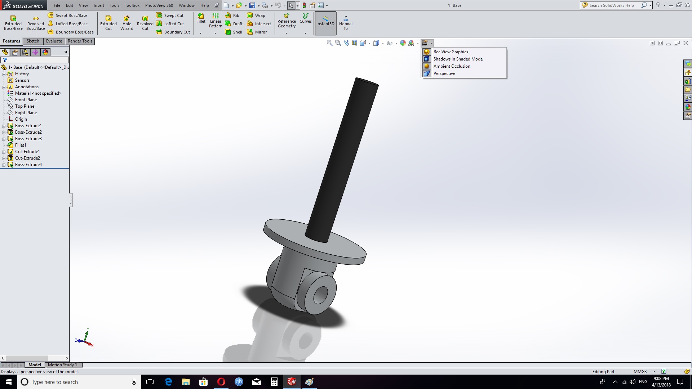This screenshot has width=692, height=389.
Task: Switch to the Sketch tab
Action: [33, 41]
